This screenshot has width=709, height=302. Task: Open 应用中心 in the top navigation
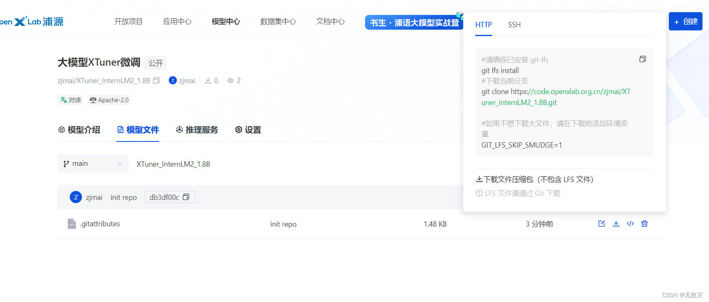tap(177, 21)
